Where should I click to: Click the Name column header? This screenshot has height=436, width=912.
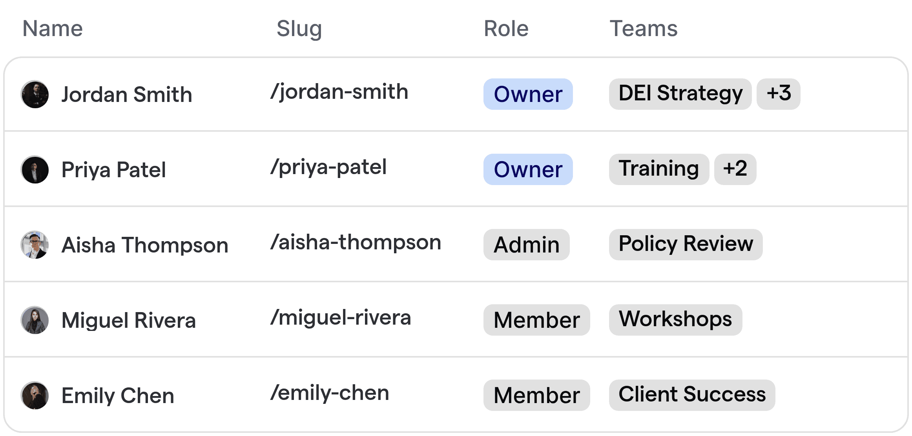[x=53, y=28]
